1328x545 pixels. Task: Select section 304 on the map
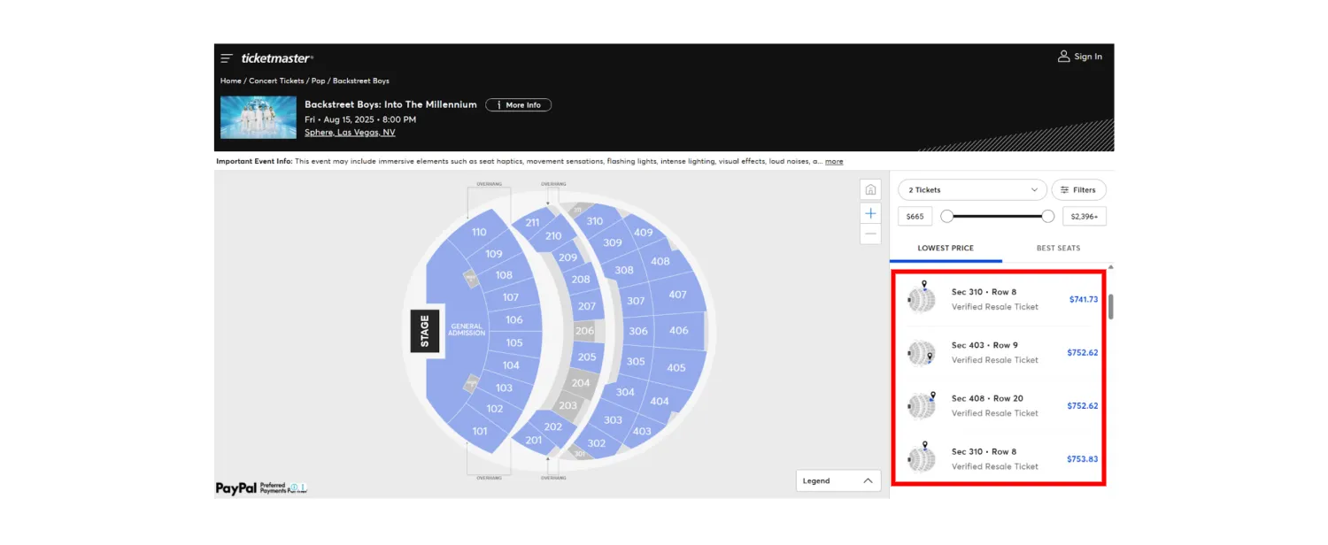pyautogui.click(x=625, y=392)
